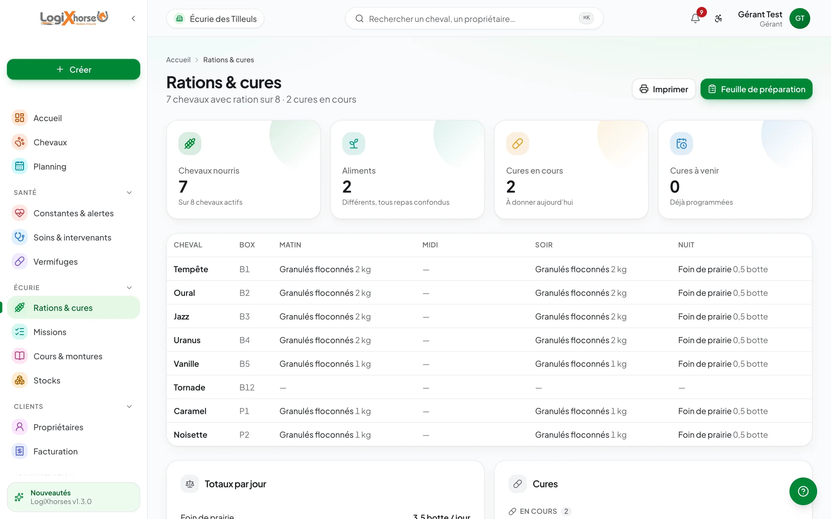Image resolution: width=831 pixels, height=519 pixels.
Task: Click the Chevaux nourris wheat icon
Action: coord(190,144)
